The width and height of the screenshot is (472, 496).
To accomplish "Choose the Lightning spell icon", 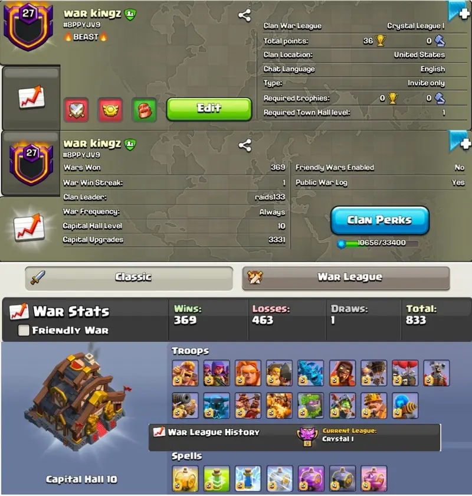I will click(248, 478).
